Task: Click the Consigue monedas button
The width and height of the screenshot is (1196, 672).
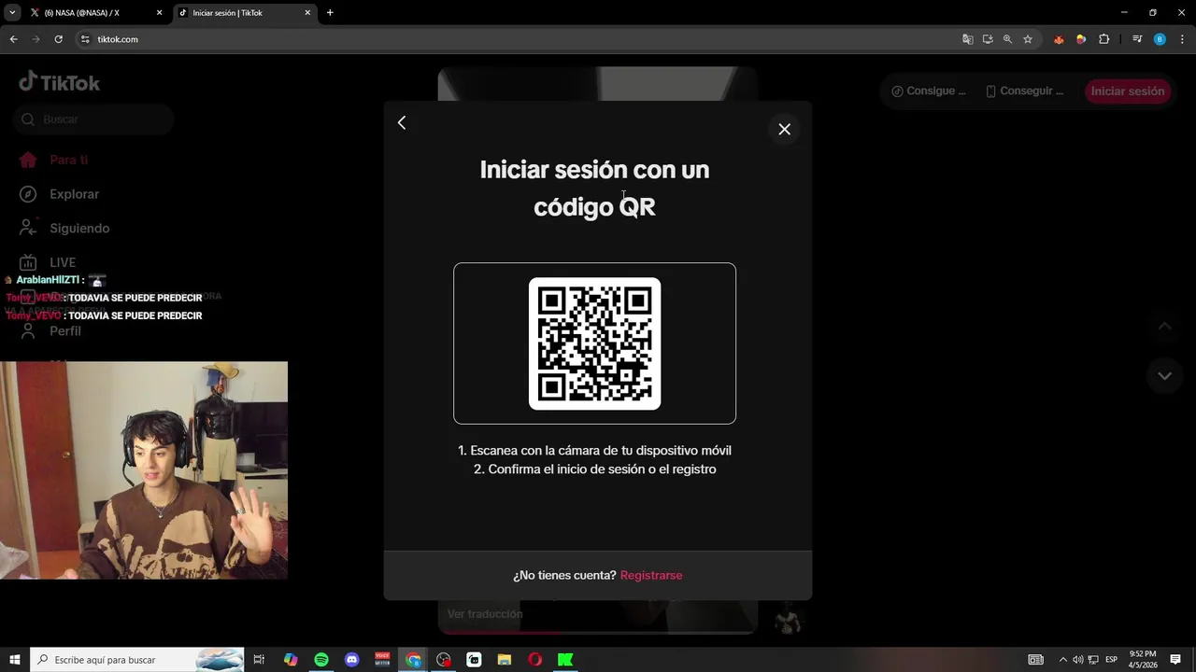Action: tap(929, 91)
